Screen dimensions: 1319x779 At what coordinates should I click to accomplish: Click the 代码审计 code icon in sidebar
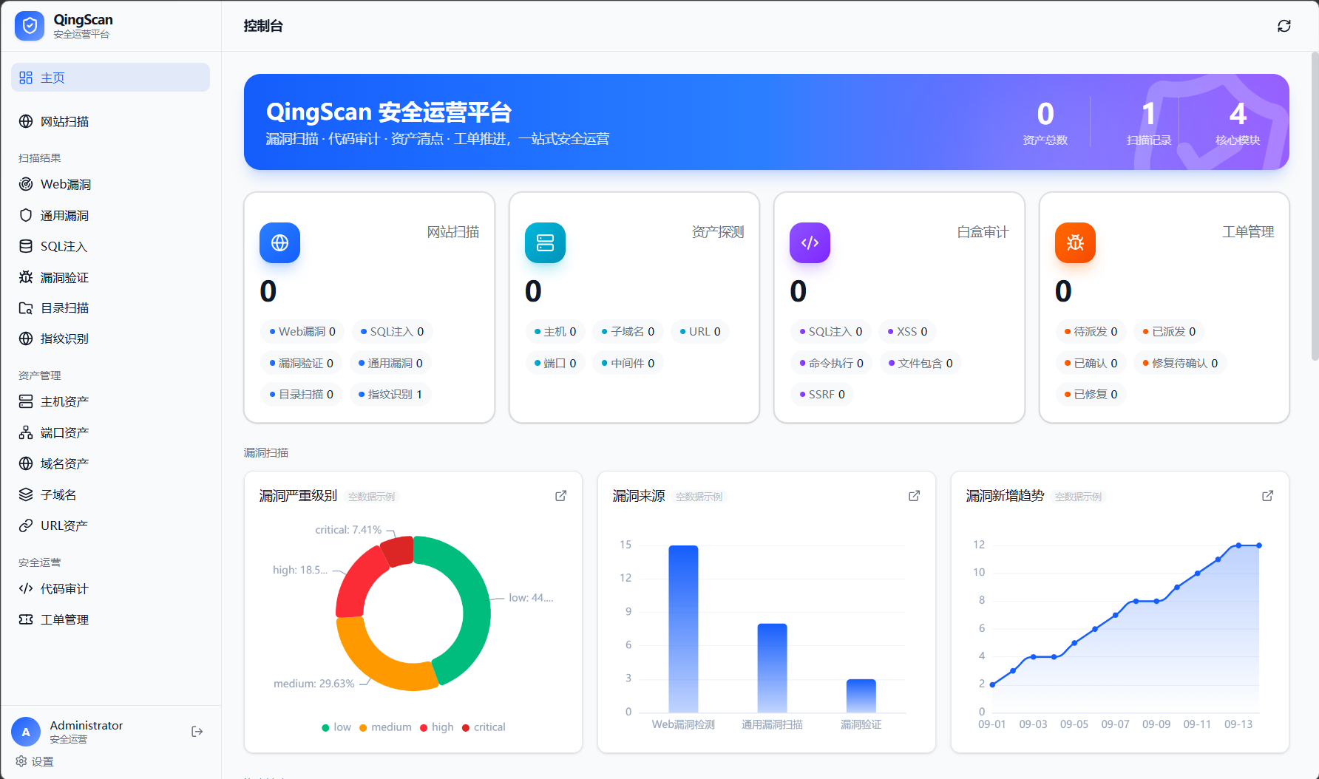click(26, 588)
